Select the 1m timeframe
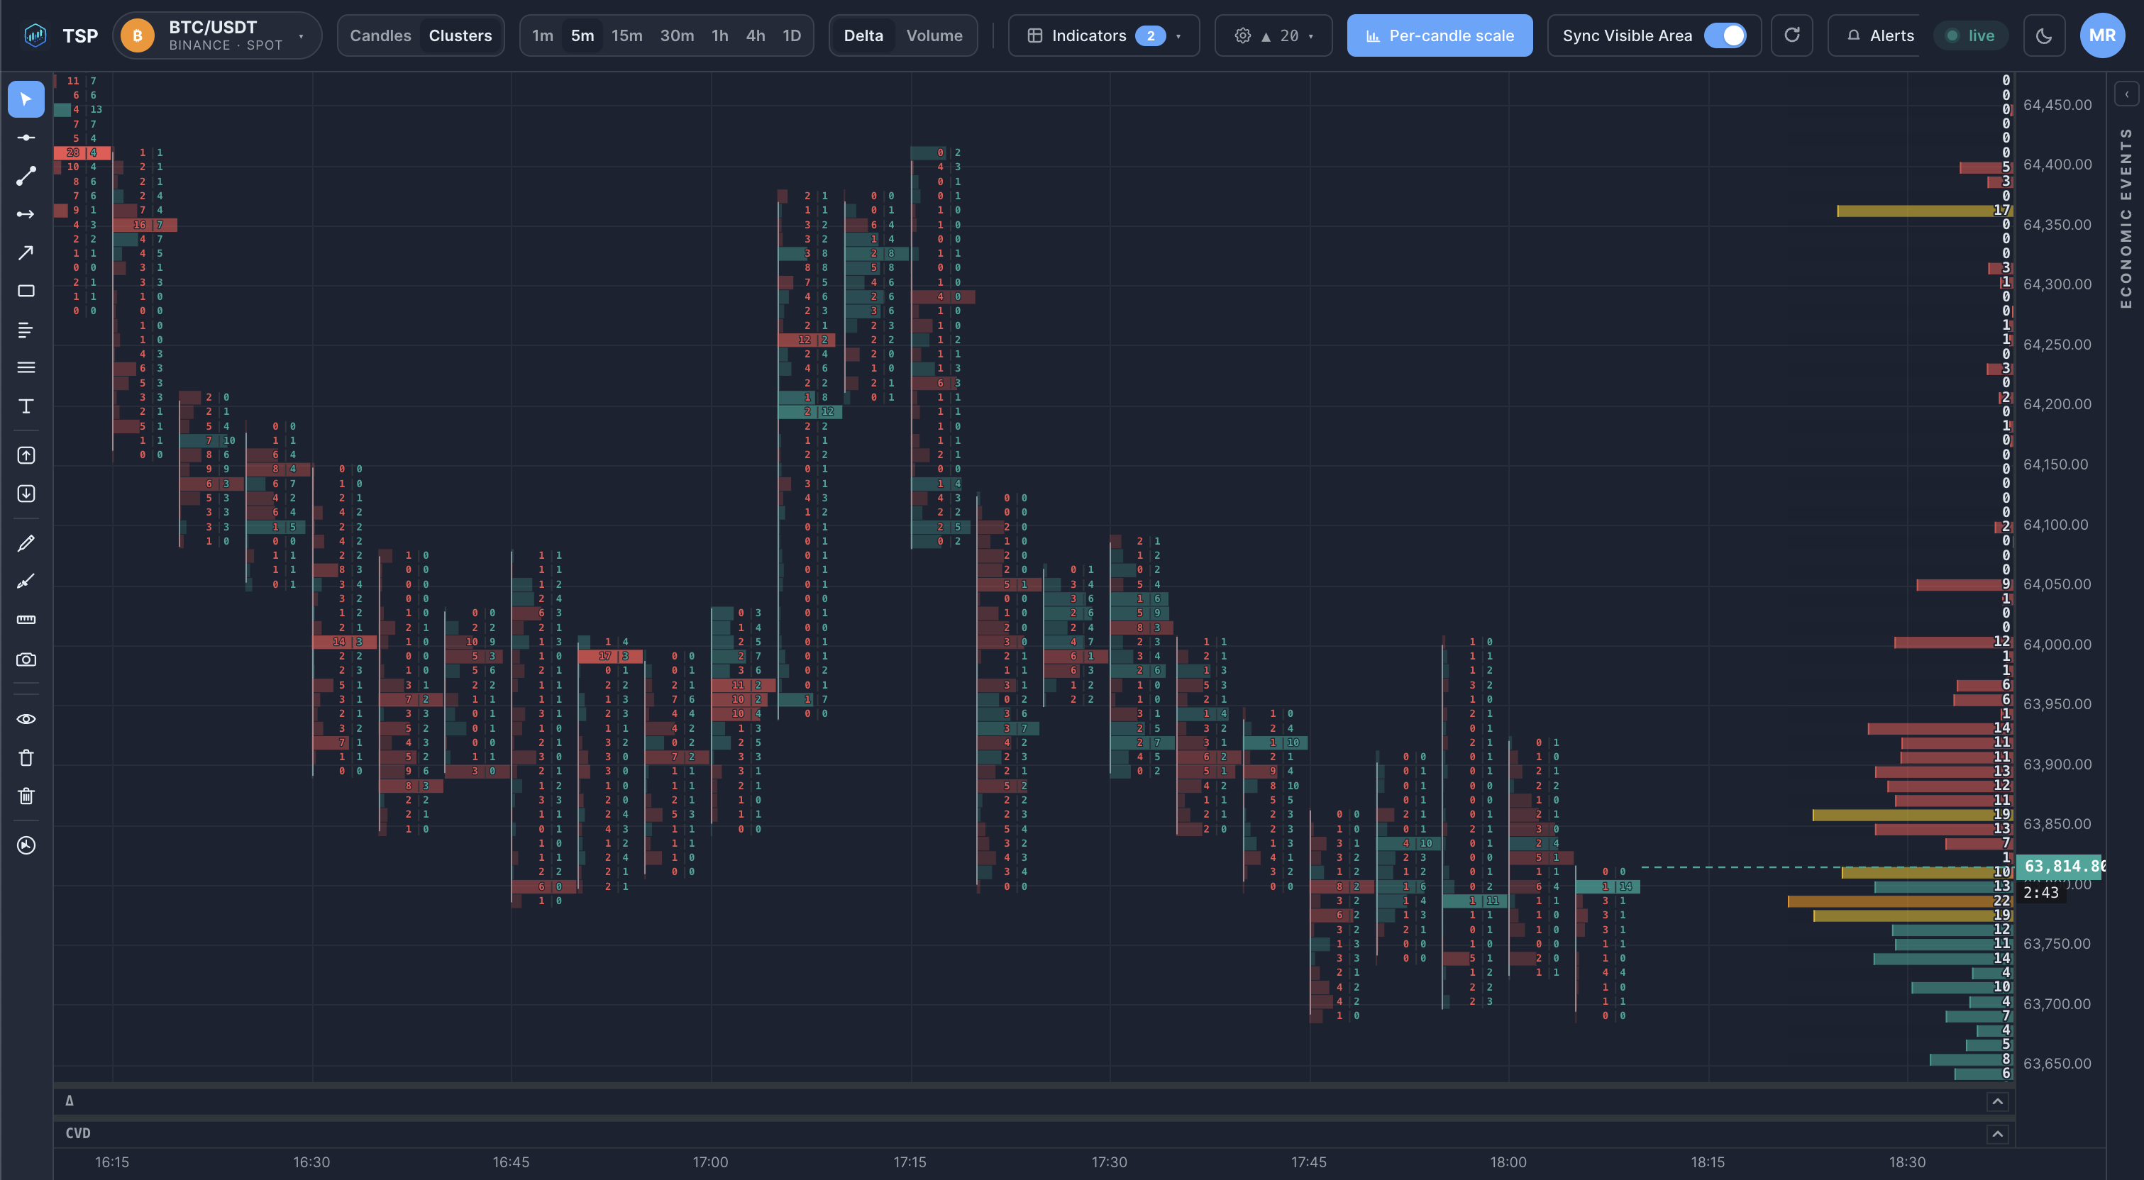The image size is (2144, 1180). coord(543,35)
